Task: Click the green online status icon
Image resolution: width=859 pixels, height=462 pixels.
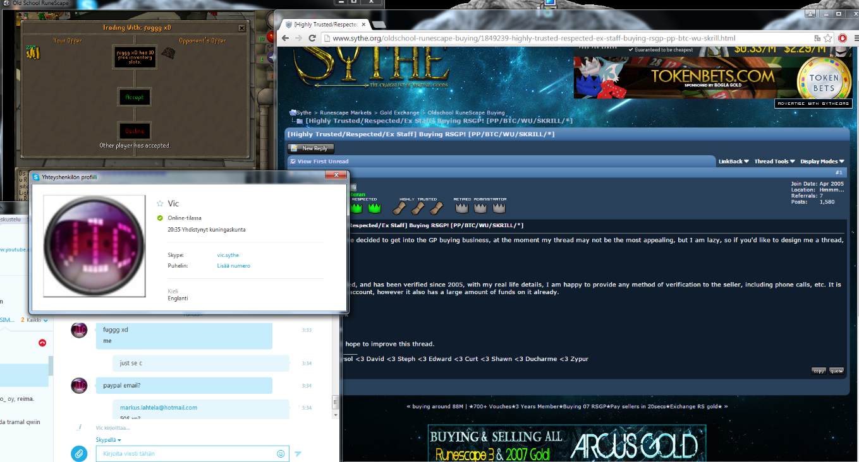Action: [x=160, y=218]
